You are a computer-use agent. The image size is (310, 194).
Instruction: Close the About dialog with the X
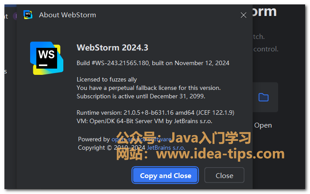(x=243, y=15)
